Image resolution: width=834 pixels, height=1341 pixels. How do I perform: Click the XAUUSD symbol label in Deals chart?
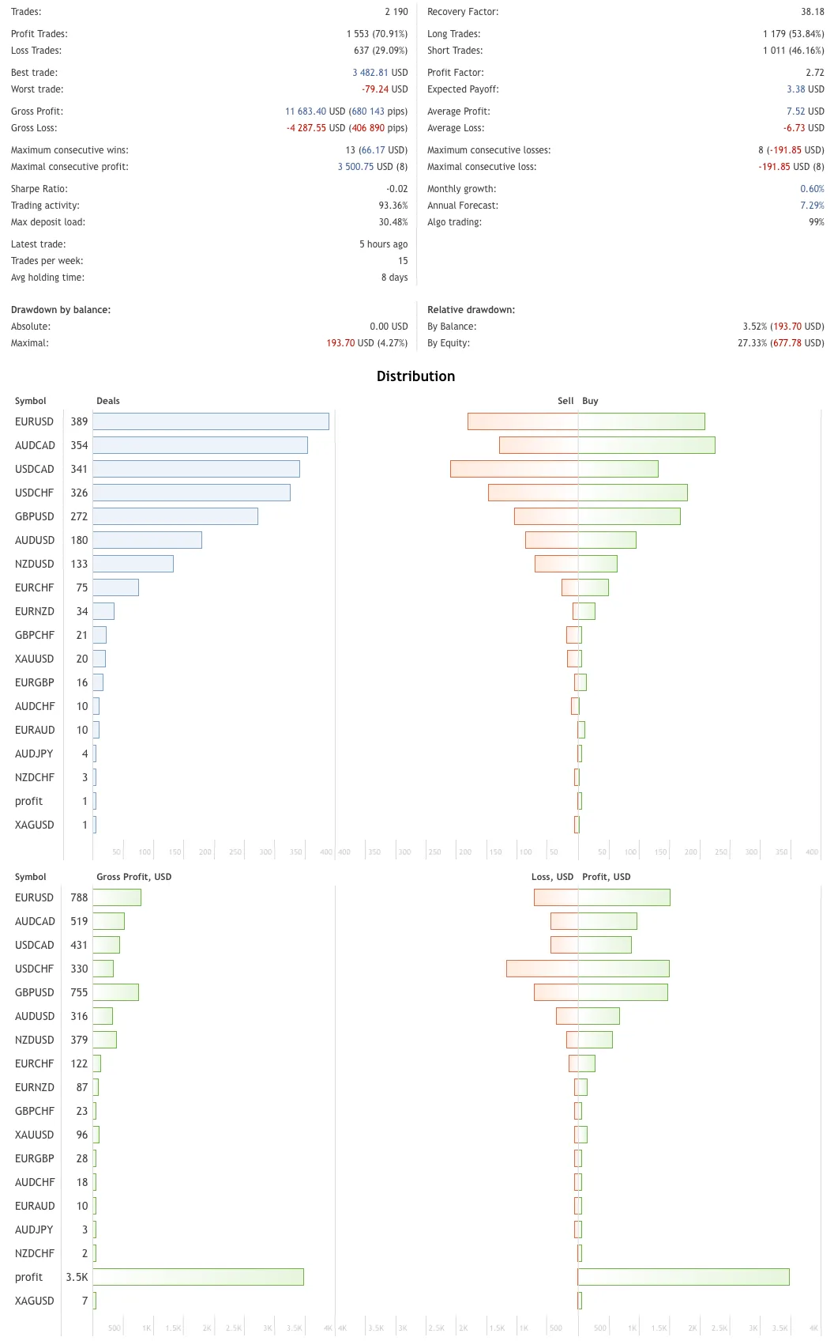35,659
